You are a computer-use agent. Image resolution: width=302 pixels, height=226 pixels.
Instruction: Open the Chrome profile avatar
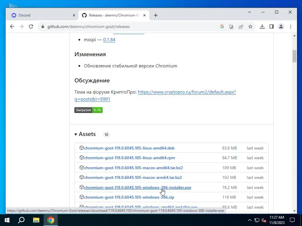pos(281,26)
